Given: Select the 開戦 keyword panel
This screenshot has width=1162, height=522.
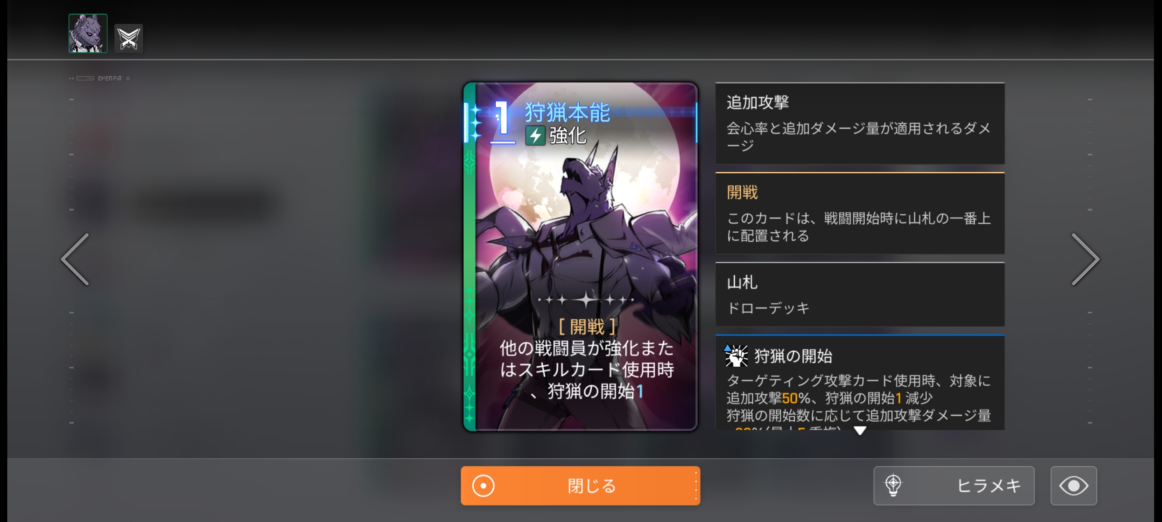Looking at the screenshot, I should [860, 213].
